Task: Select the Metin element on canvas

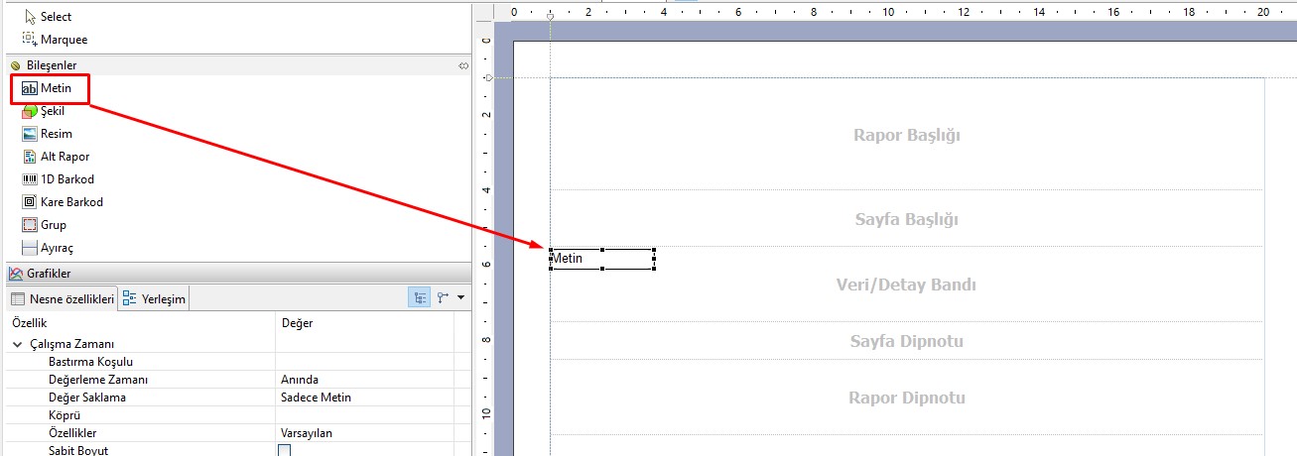Action: click(602, 259)
